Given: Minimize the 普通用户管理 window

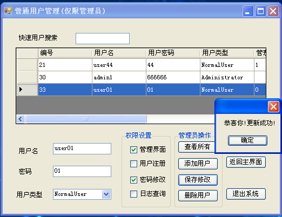Looking at the screenshot, I should click(248, 11).
